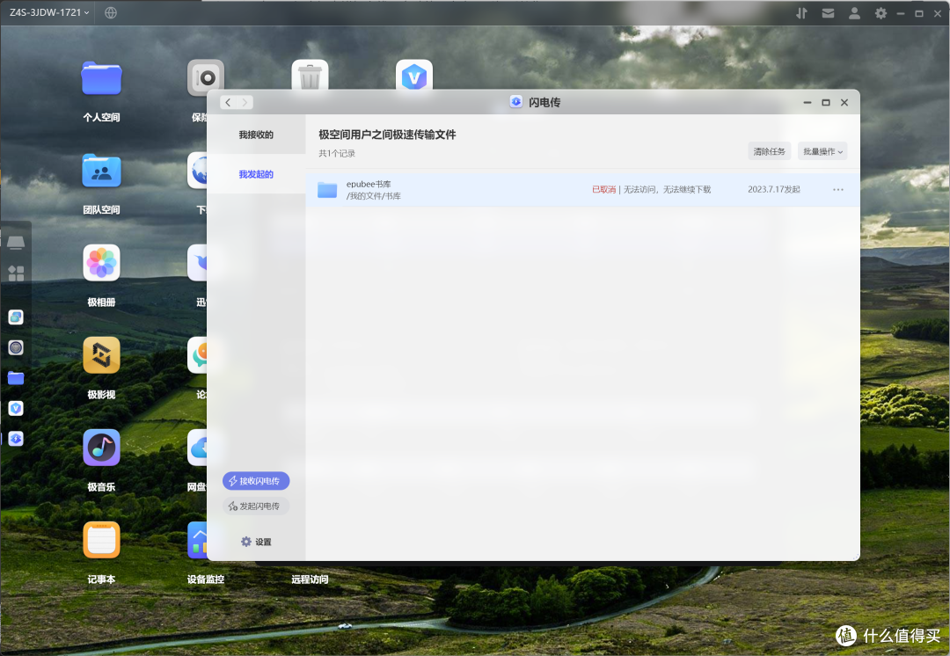Image resolution: width=950 pixels, height=656 pixels.
Task: Switch to the 我发起的 tab
Action: pyautogui.click(x=256, y=174)
